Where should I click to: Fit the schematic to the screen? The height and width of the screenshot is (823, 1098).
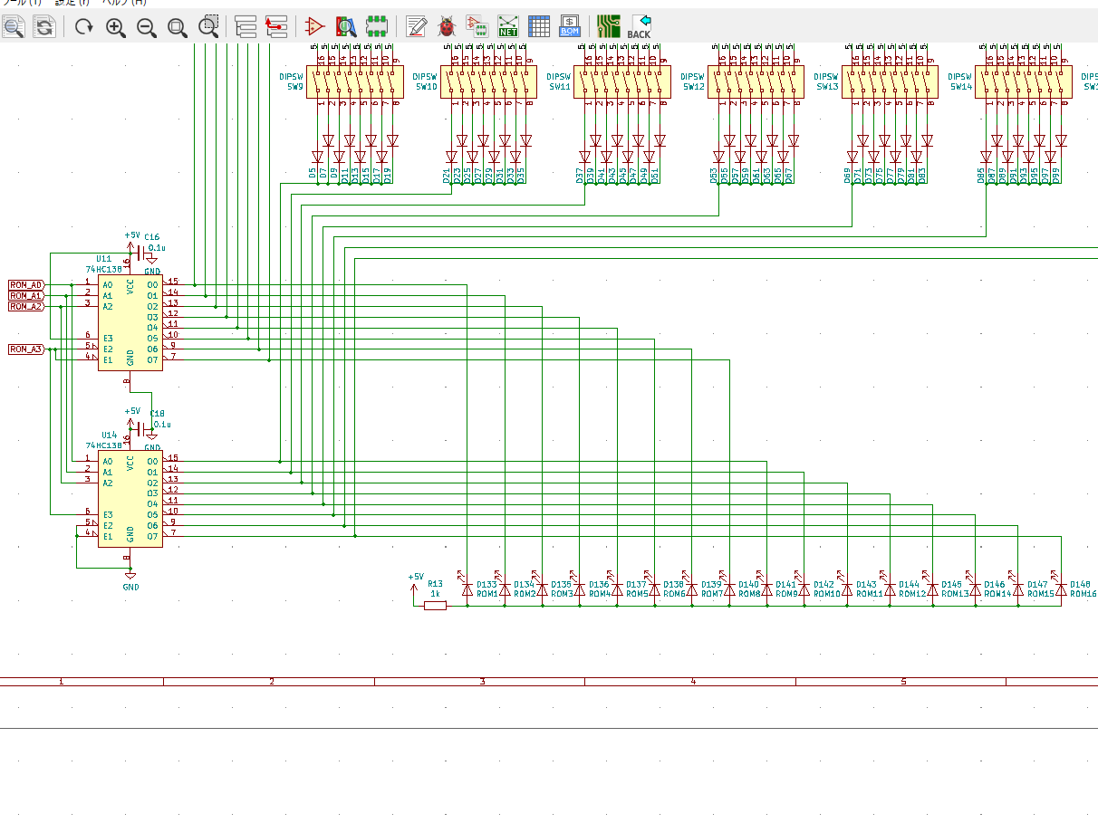click(x=178, y=26)
